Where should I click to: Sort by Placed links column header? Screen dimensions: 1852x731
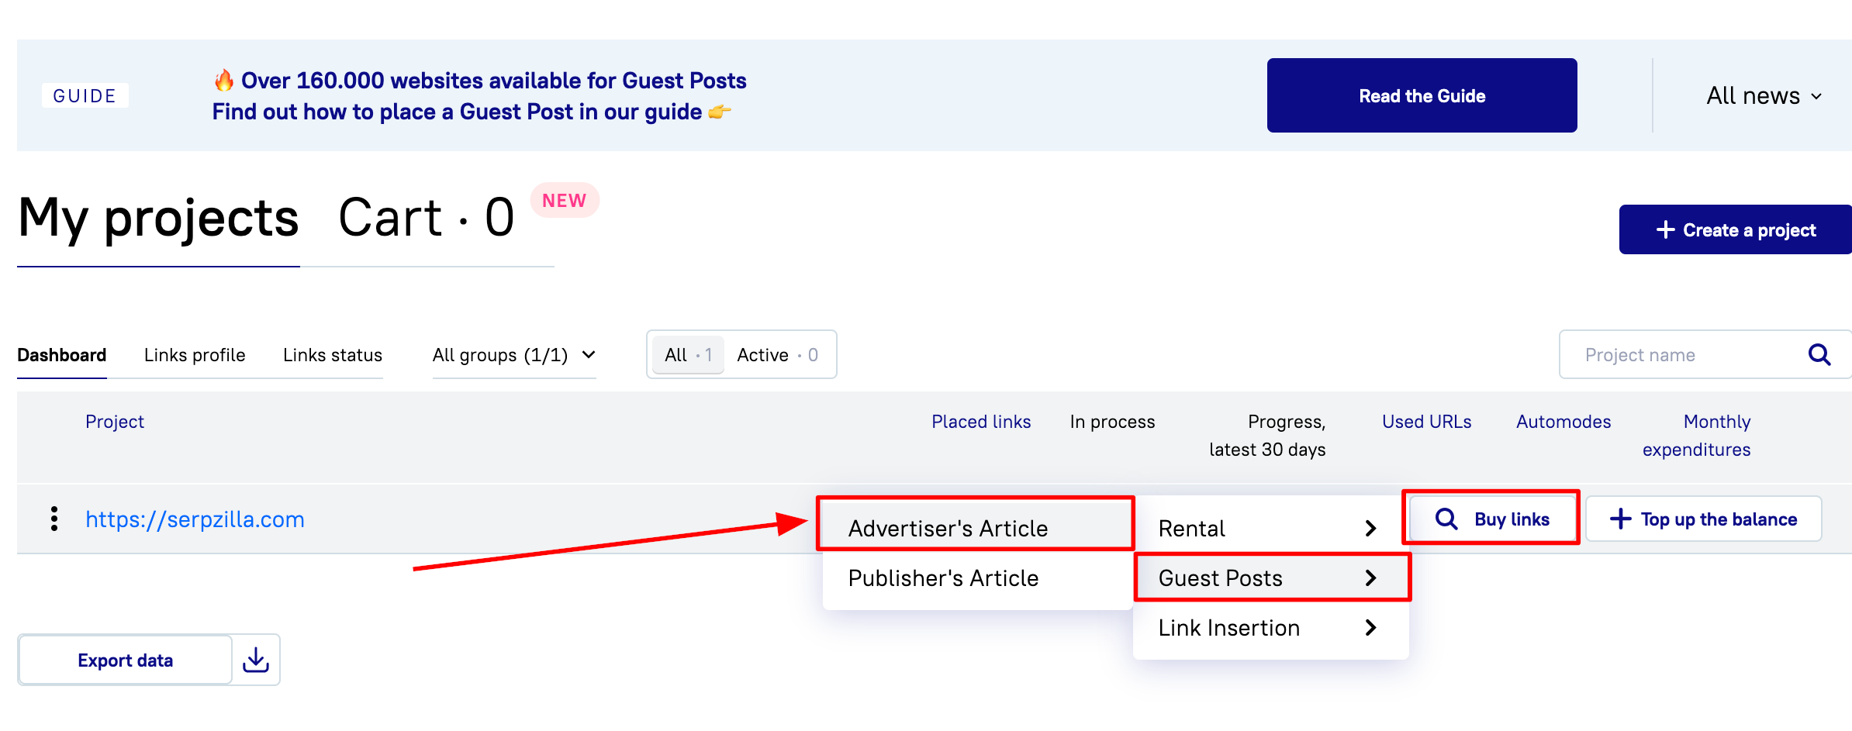(981, 422)
